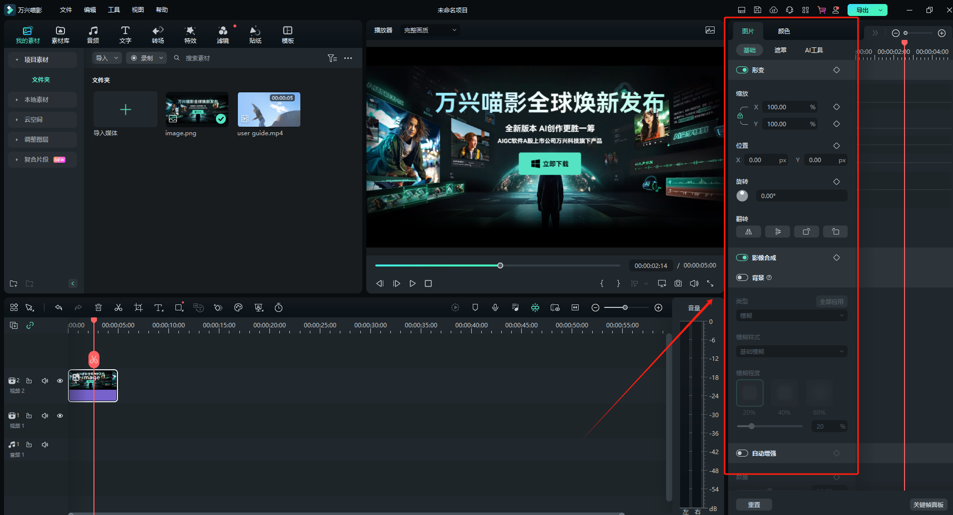Toggle the 形变 transform switch

742,70
